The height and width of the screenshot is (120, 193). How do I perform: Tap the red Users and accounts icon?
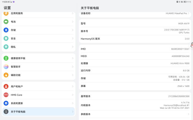coord(6,86)
